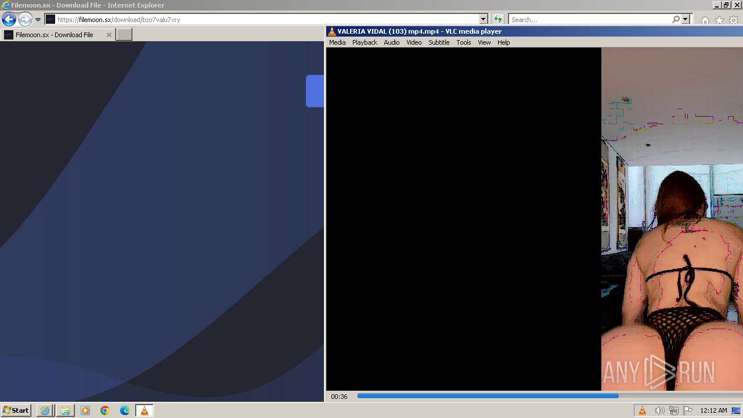This screenshot has width=743, height=418.
Task: Click the VLC cone title bar icon
Action: point(331,31)
